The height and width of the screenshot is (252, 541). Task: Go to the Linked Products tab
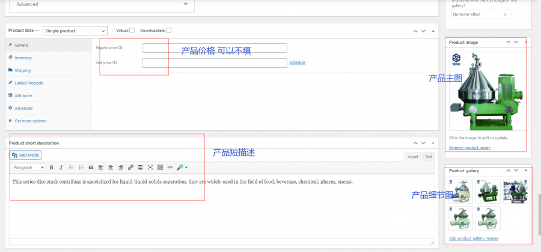tap(48, 83)
